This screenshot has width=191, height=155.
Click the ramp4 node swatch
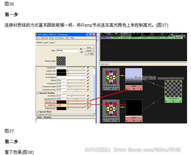pyautogui.click(x=134, y=76)
